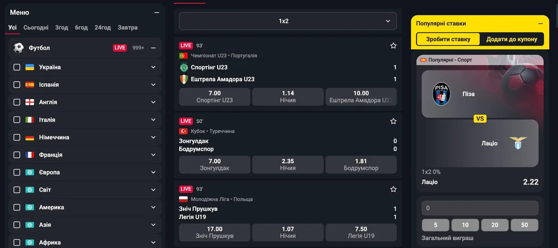
Task: Minimize the Популярні ставки panel
Action: click(x=540, y=23)
